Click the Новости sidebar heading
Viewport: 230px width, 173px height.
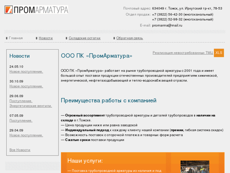pyautogui.click(x=20, y=56)
